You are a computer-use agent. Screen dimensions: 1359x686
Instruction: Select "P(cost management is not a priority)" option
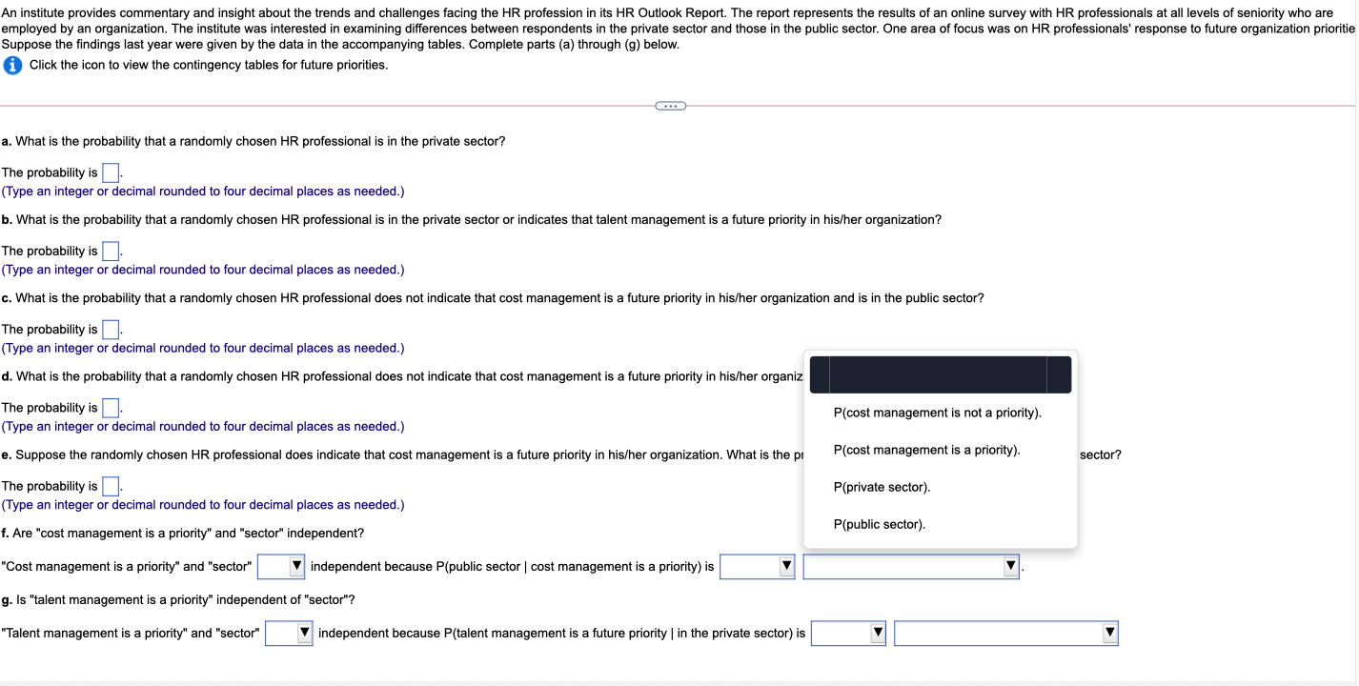[x=937, y=413]
